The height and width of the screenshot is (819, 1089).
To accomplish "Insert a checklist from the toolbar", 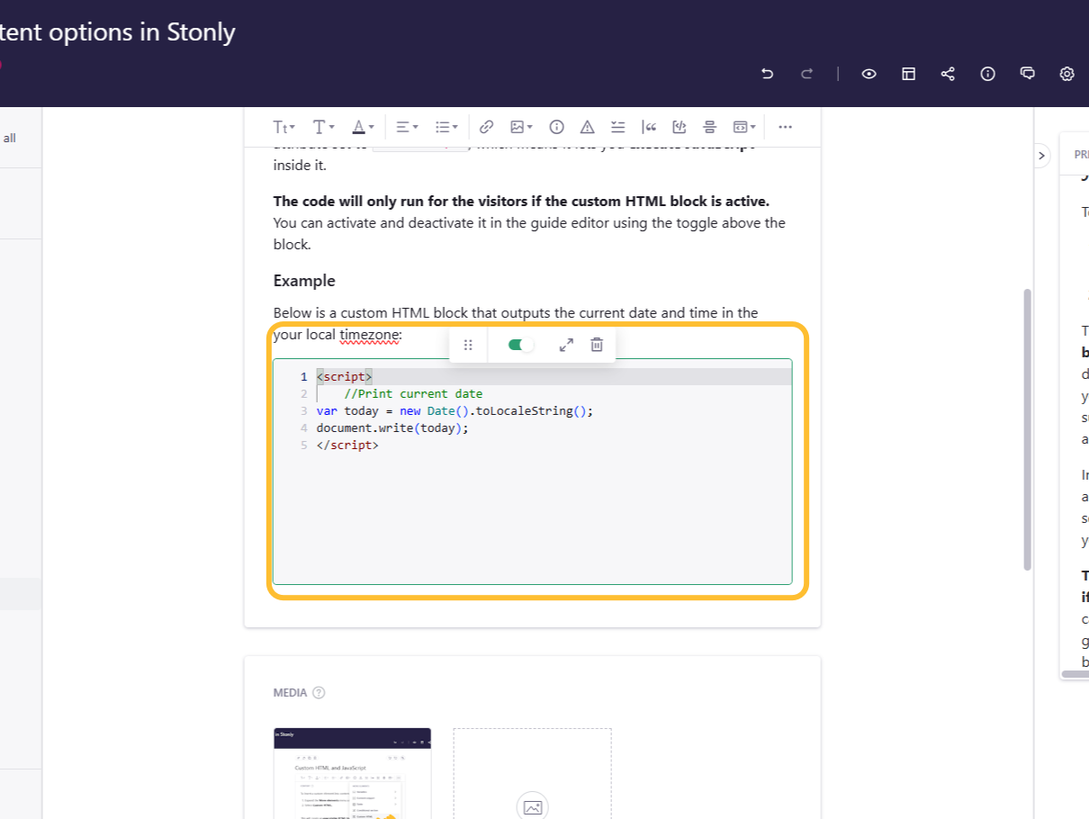I will pyautogui.click(x=617, y=127).
